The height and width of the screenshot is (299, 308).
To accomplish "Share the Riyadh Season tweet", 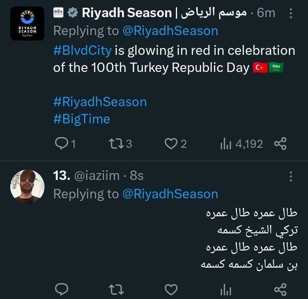I will 280,144.
